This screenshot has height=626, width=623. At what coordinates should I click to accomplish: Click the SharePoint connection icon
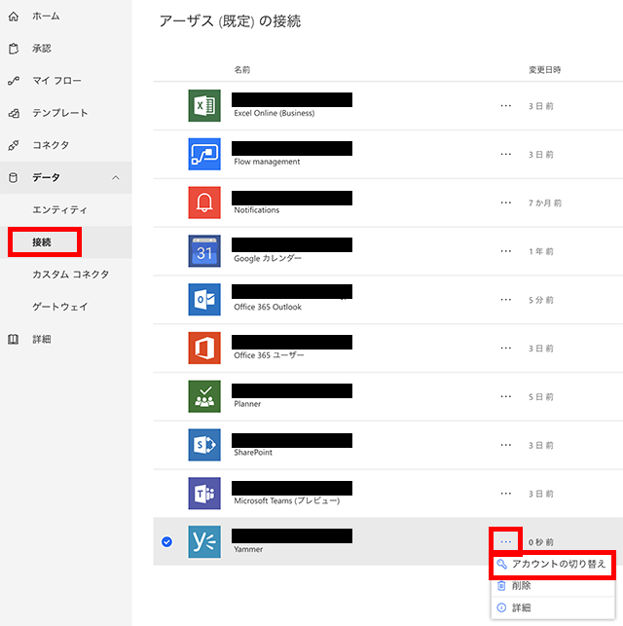[204, 445]
